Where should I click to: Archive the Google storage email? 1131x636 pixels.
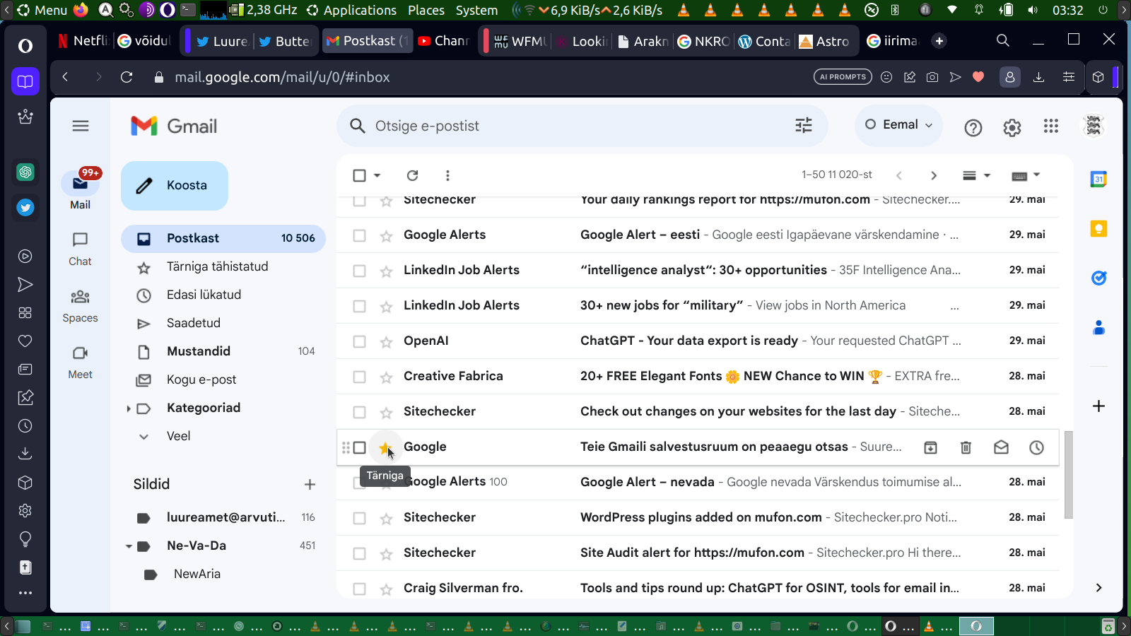pos(931,447)
